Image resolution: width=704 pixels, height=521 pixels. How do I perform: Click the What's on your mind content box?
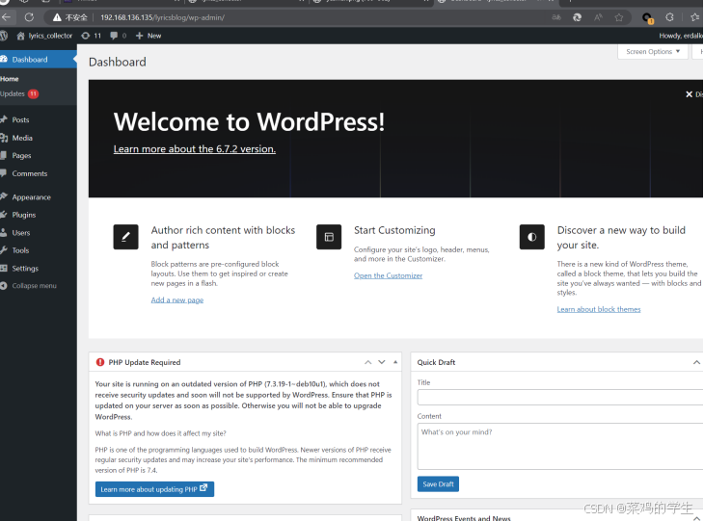560,446
